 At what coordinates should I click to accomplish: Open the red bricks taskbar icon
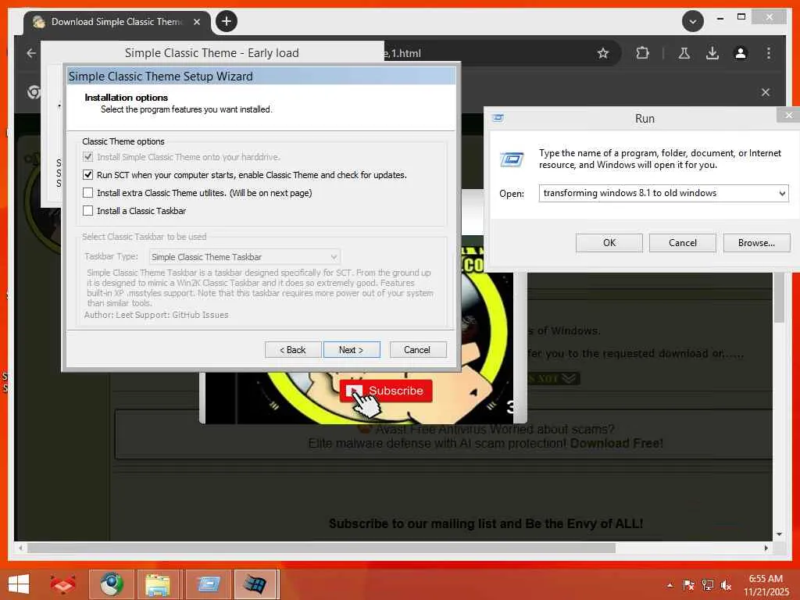pyautogui.click(x=63, y=584)
